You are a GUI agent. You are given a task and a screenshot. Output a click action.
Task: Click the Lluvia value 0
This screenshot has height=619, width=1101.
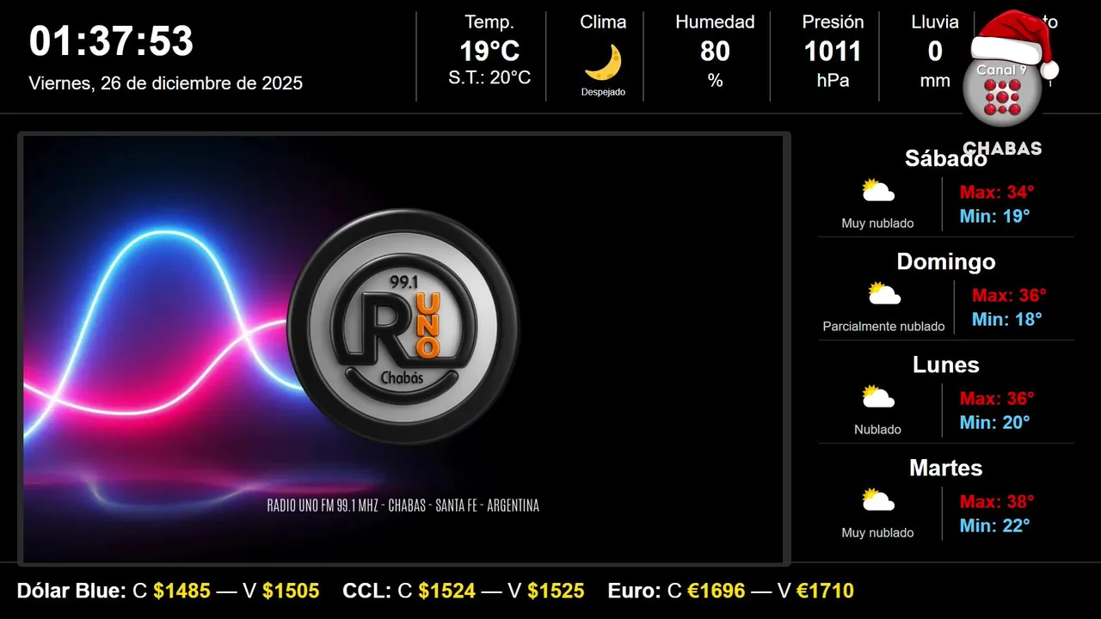935,52
